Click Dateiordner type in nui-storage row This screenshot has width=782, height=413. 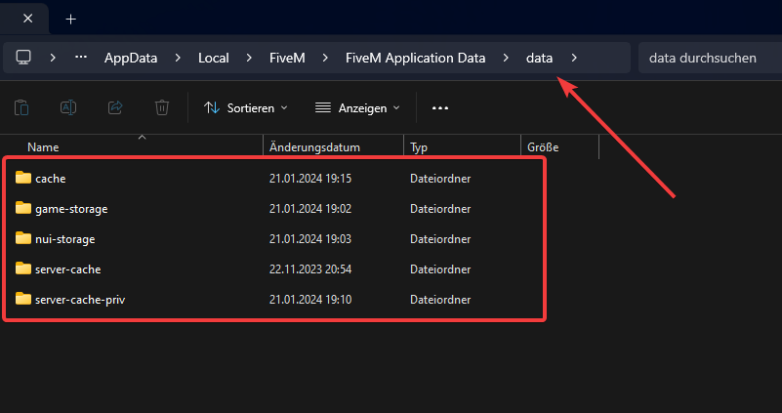pyautogui.click(x=440, y=239)
